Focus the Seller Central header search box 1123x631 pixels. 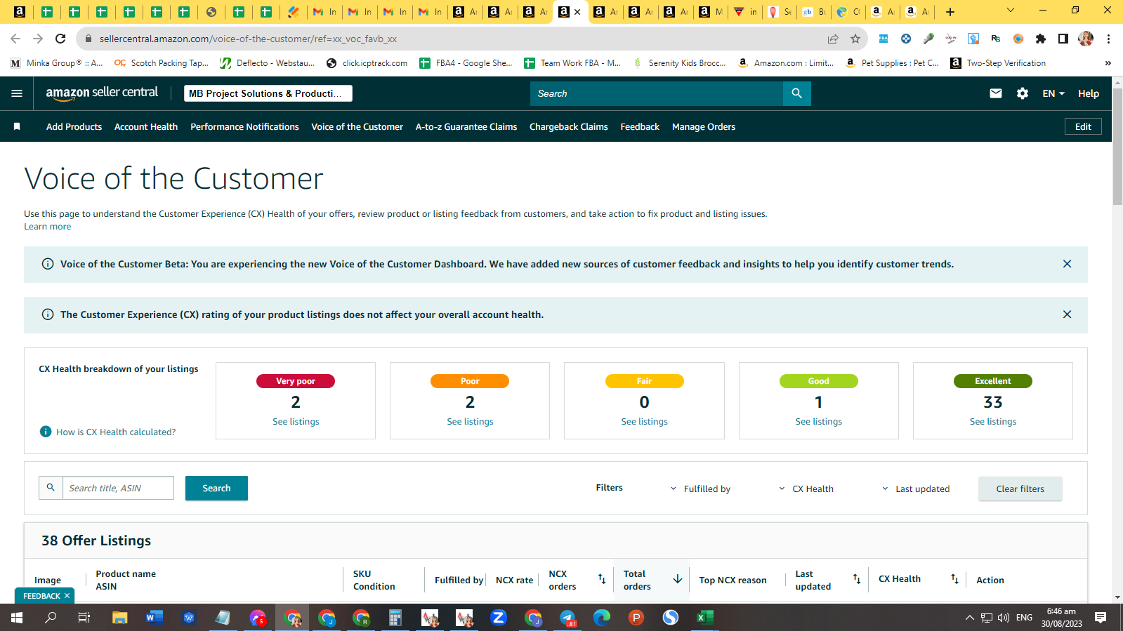click(x=657, y=93)
